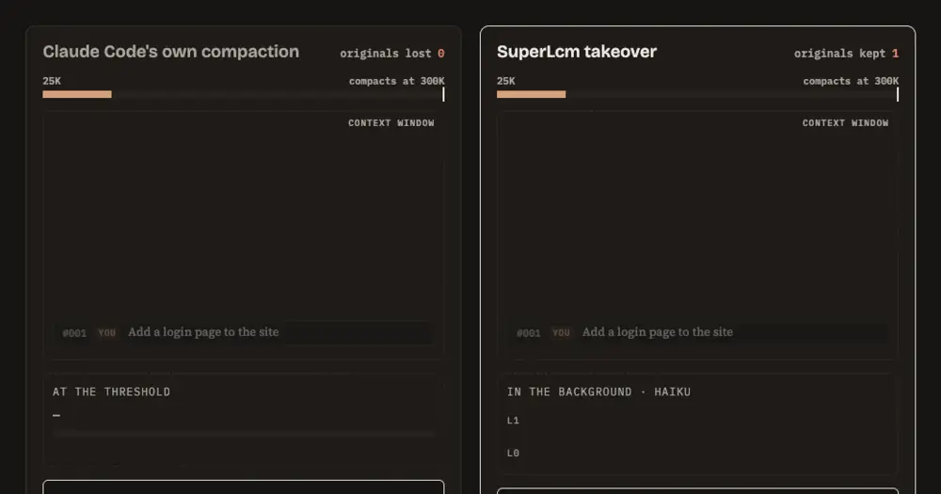
Task: Click the L1 row label
Action: (x=513, y=421)
